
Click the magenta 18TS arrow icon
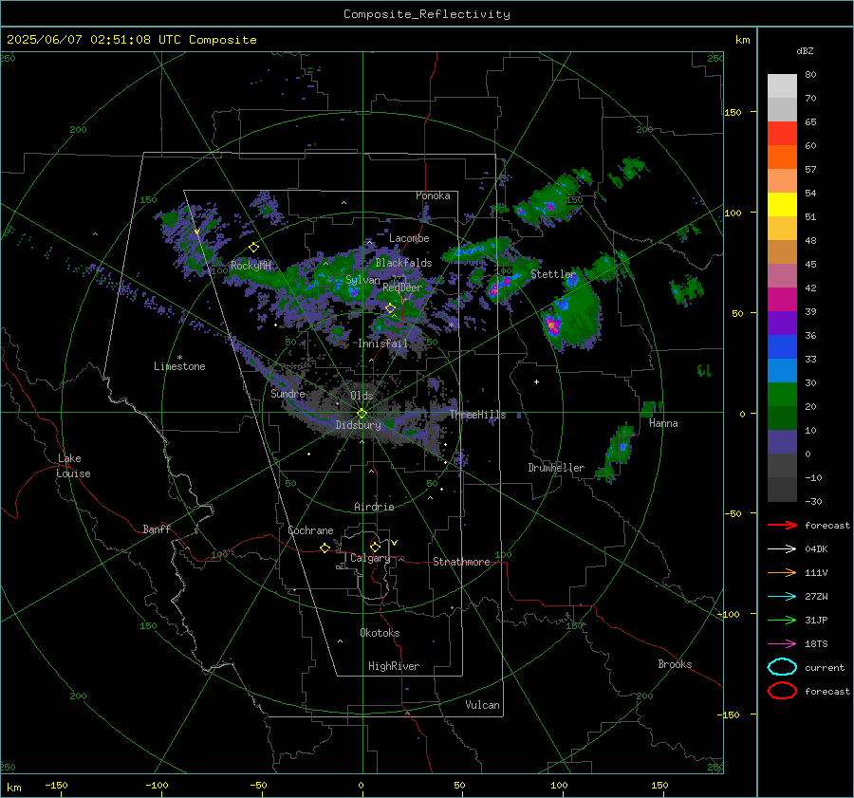pyautogui.click(x=782, y=644)
